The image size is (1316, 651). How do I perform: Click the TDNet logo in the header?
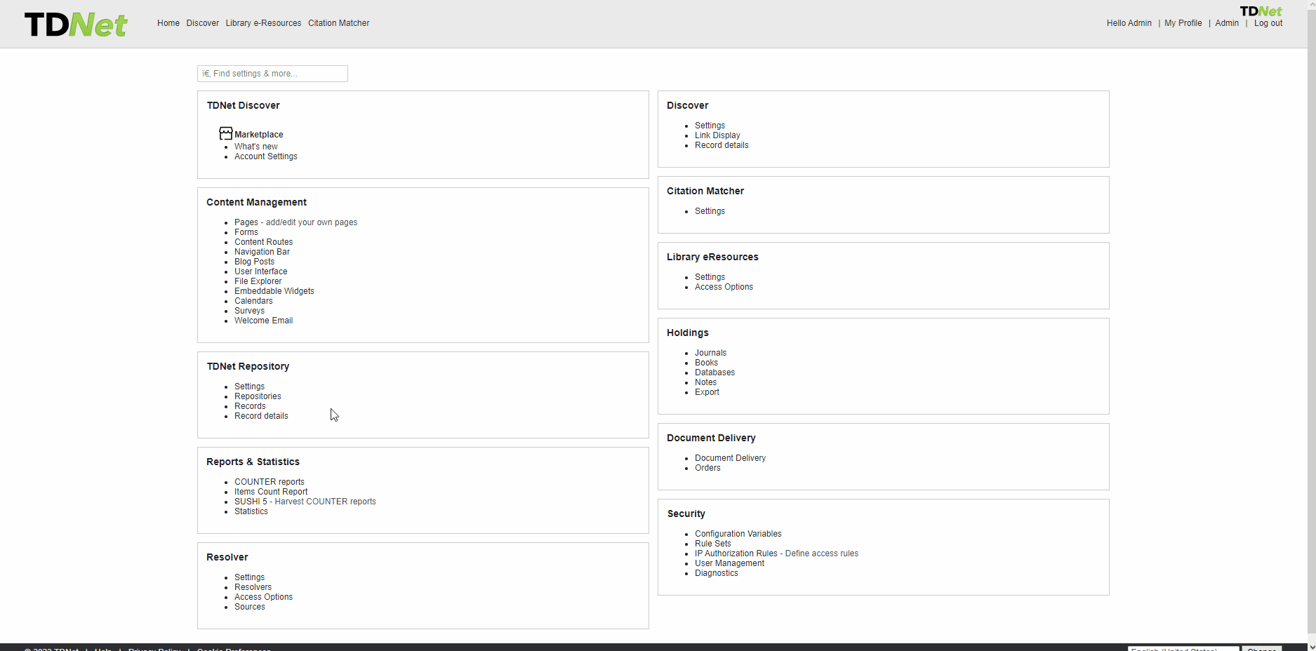pyautogui.click(x=76, y=25)
